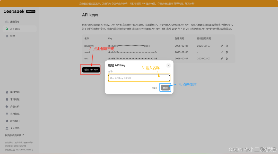Screen dimensions: 278x154
Task: Edit the test key name
Action: [222, 59]
